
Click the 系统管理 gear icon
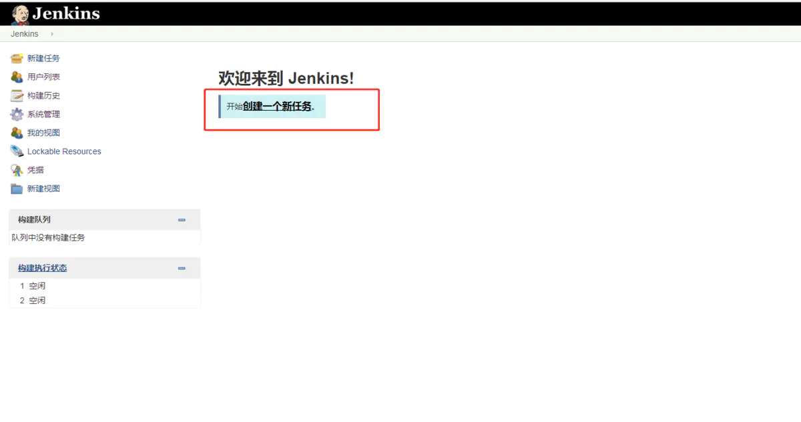point(17,115)
